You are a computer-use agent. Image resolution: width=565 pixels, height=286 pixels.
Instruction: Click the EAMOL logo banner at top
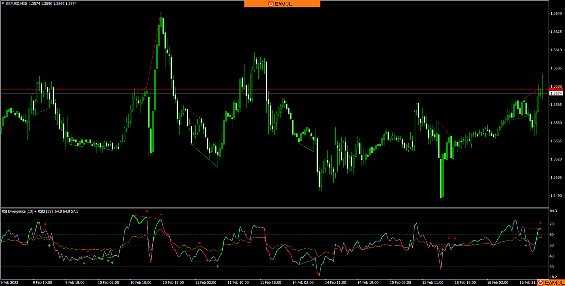tap(282, 4)
